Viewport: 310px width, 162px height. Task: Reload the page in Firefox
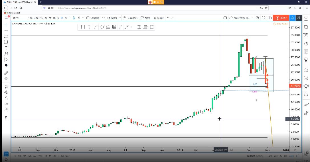pos(15,8)
